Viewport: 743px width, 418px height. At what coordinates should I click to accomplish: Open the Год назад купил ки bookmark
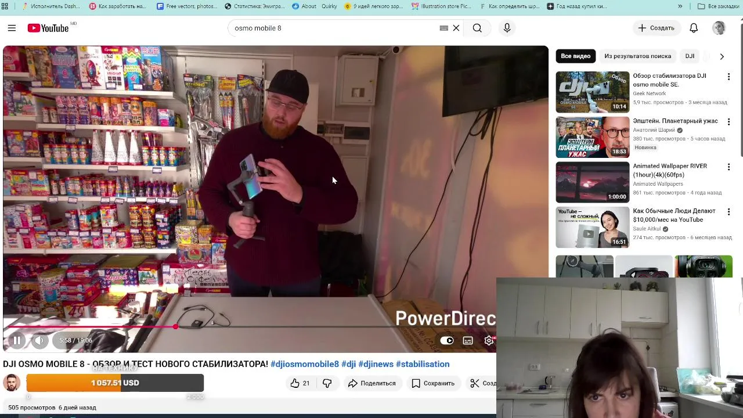pos(577,6)
